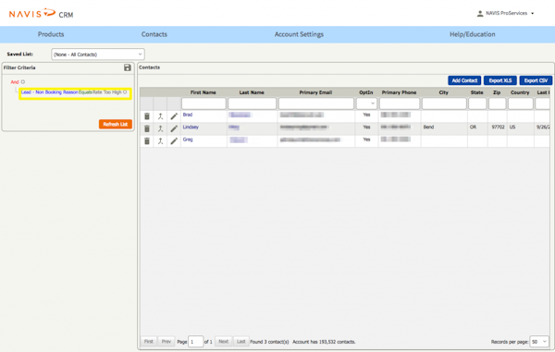The width and height of the screenshot is (555, 352).
Task: Edit Lindsey's contact with the pencil icon
Action: 174,128
